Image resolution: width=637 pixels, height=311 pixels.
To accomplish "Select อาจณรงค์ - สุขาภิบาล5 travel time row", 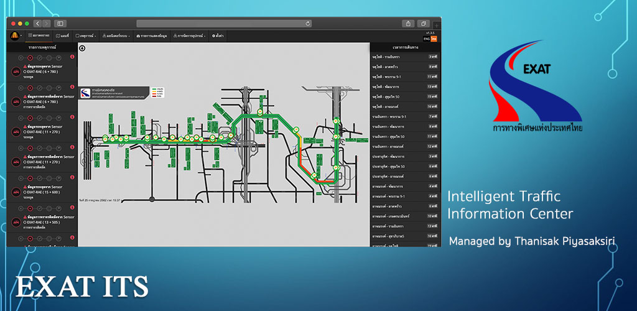I will pyautogui.click(x=405, y=236).
